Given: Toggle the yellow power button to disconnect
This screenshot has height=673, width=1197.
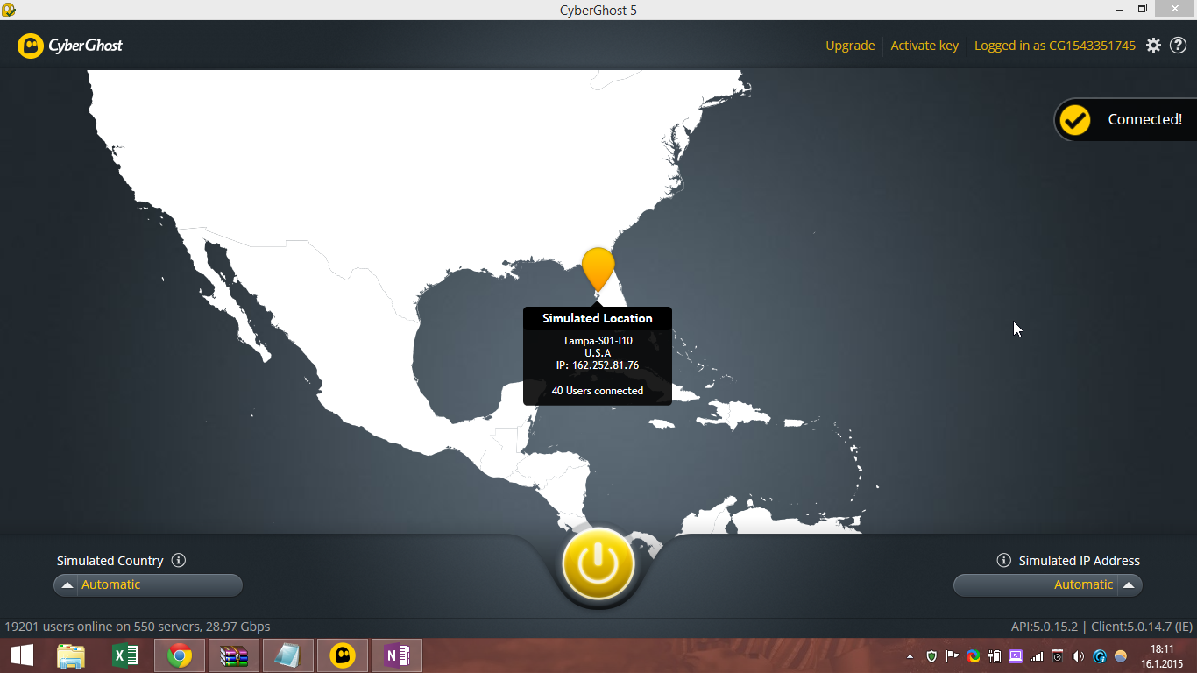Looking at the screenshot, I should coord(598,564).
